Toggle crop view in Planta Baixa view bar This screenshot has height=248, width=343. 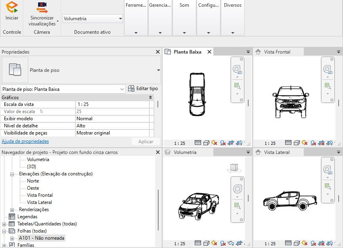[231, 143]
